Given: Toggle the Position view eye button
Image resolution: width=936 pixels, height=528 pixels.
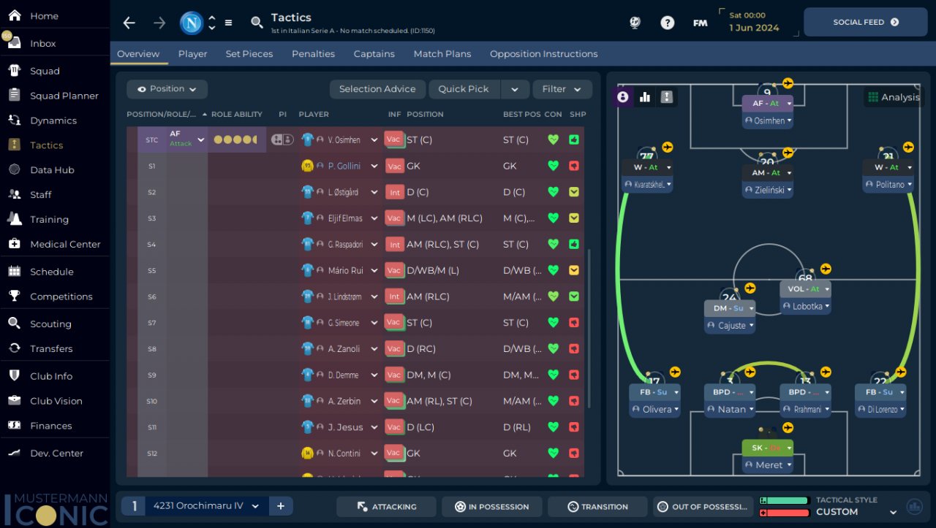Looking at the screenshot, I should (167, 89).
